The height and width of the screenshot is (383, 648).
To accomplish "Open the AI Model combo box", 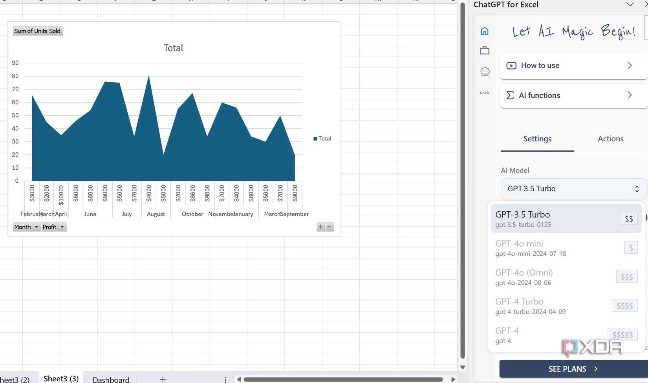I will tap(573, 189).
